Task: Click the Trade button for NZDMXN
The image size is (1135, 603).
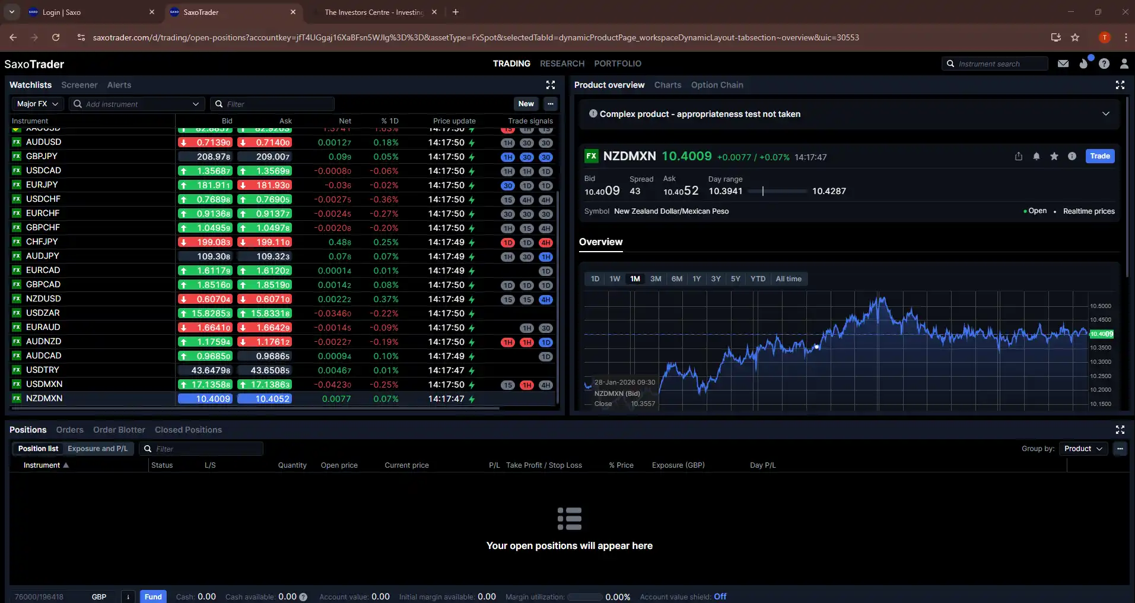Action: tap(1099, 156)
